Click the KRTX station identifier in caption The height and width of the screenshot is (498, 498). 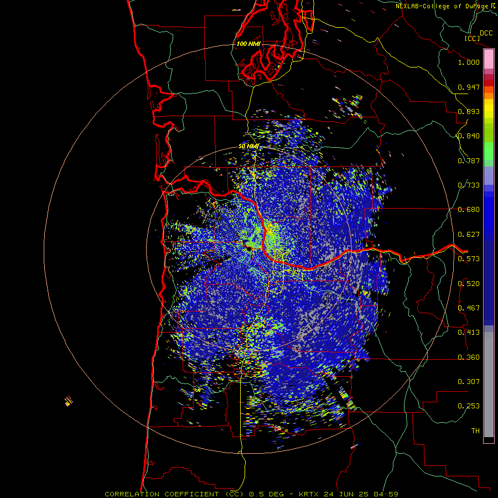point(308,494)
